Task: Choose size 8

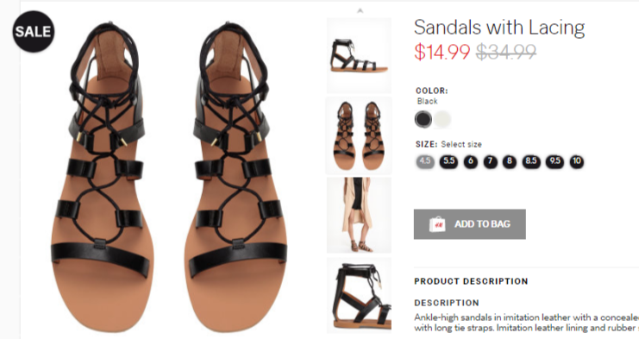Action: point(510,161)
